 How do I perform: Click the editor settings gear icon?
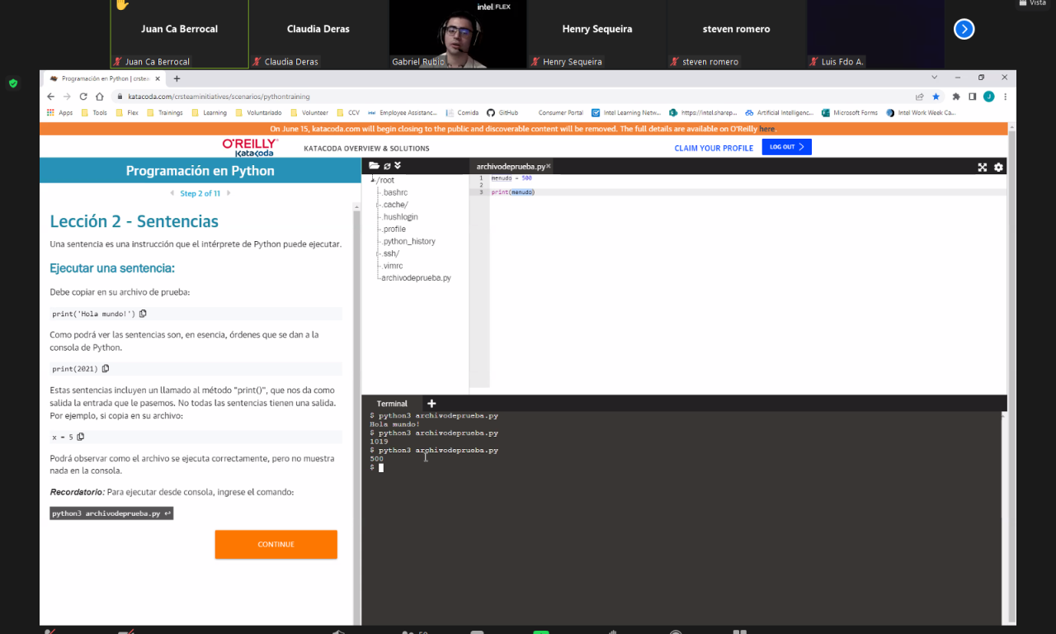tap(998, 167)
